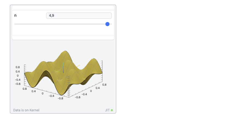
Task: Click the empty strip above the n row
Action: [x=63, y=8]
